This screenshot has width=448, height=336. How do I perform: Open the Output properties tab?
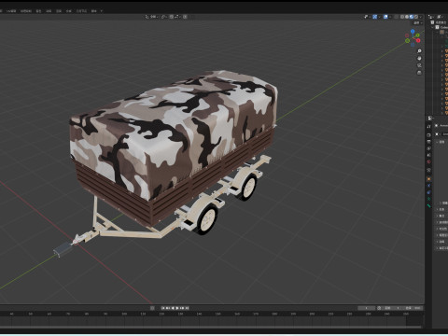pos(428,142)
